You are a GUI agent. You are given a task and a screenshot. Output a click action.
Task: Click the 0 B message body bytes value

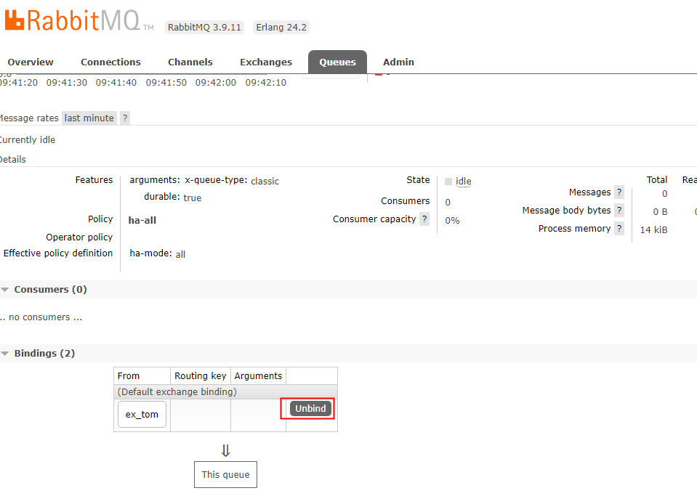pos(660,212)
